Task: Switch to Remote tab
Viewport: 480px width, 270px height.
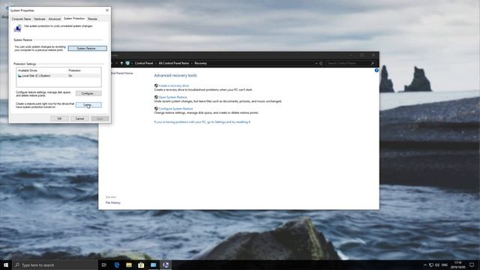Action: (92, 19)
